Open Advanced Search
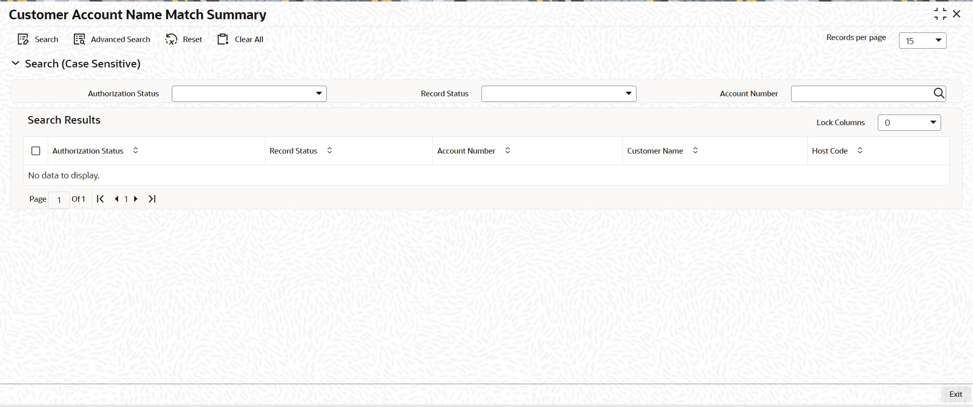Viewport: 973px width, 407px height. pos(112,40)
